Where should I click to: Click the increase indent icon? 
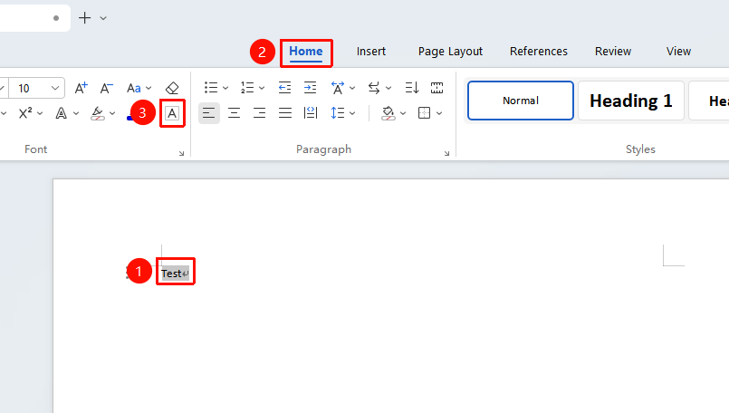310,88
